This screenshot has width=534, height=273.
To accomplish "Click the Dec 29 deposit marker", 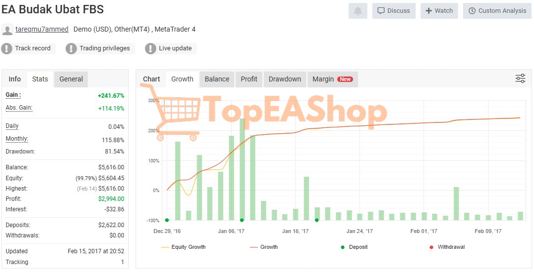I will coord(167,220).
